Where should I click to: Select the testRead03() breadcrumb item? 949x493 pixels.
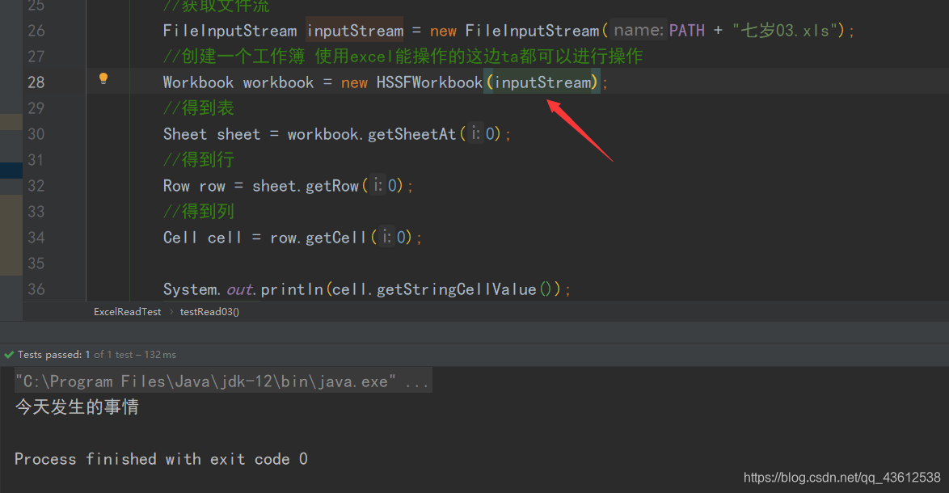point(209,311)
